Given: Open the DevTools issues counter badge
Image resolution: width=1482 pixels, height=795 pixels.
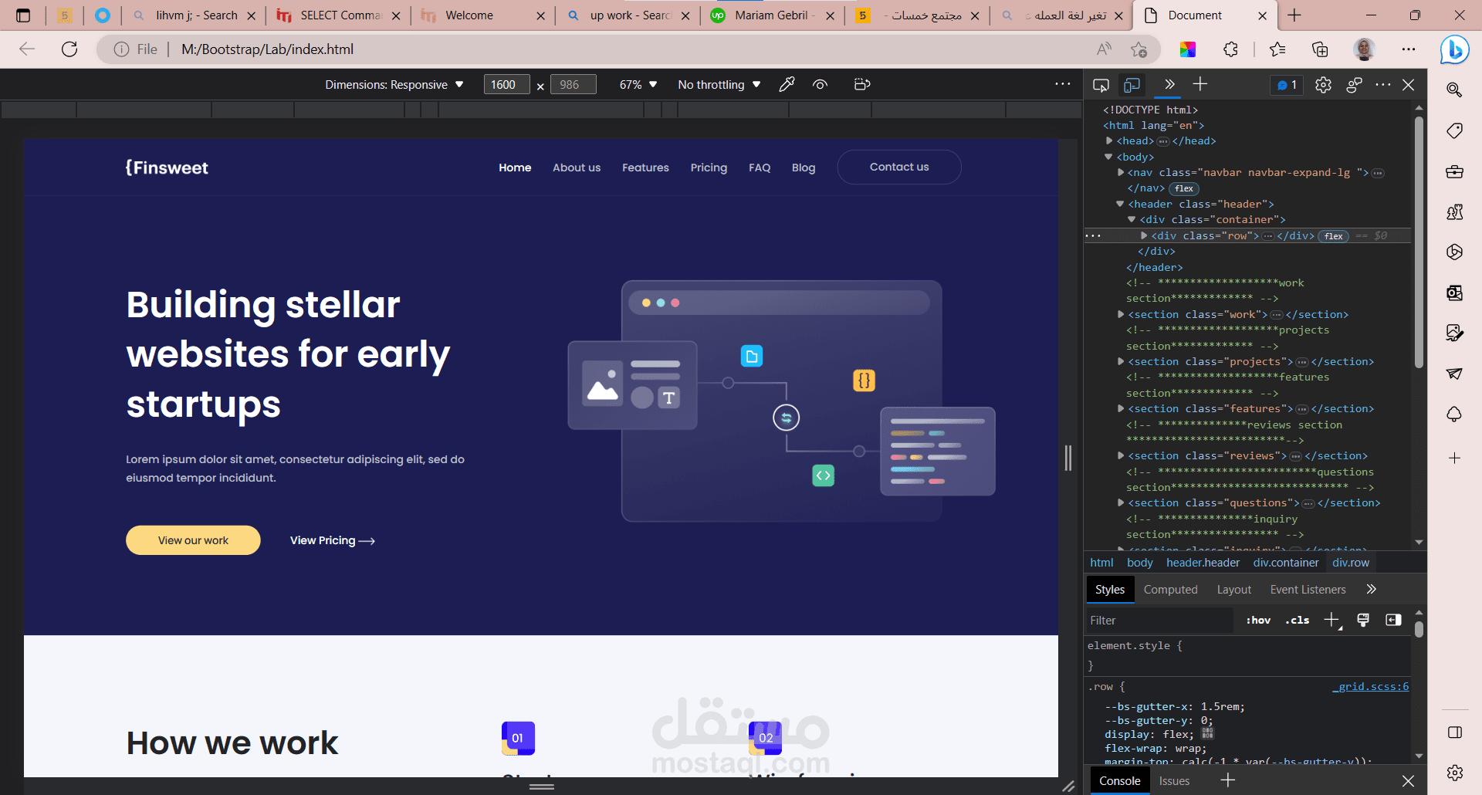Looking at the screenshot, I should (x=1287, y=85).
